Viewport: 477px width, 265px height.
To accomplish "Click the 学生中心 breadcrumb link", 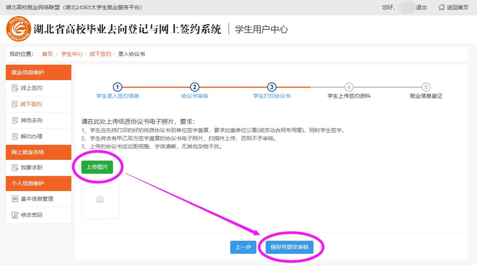I will pyautogui.click(x=72, y=54).
